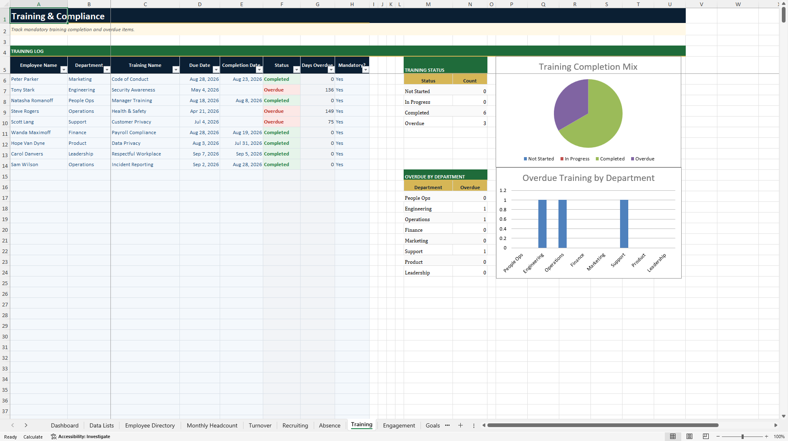Select column A header
This screenshot has height=441, width=788.
coord(39,4)
